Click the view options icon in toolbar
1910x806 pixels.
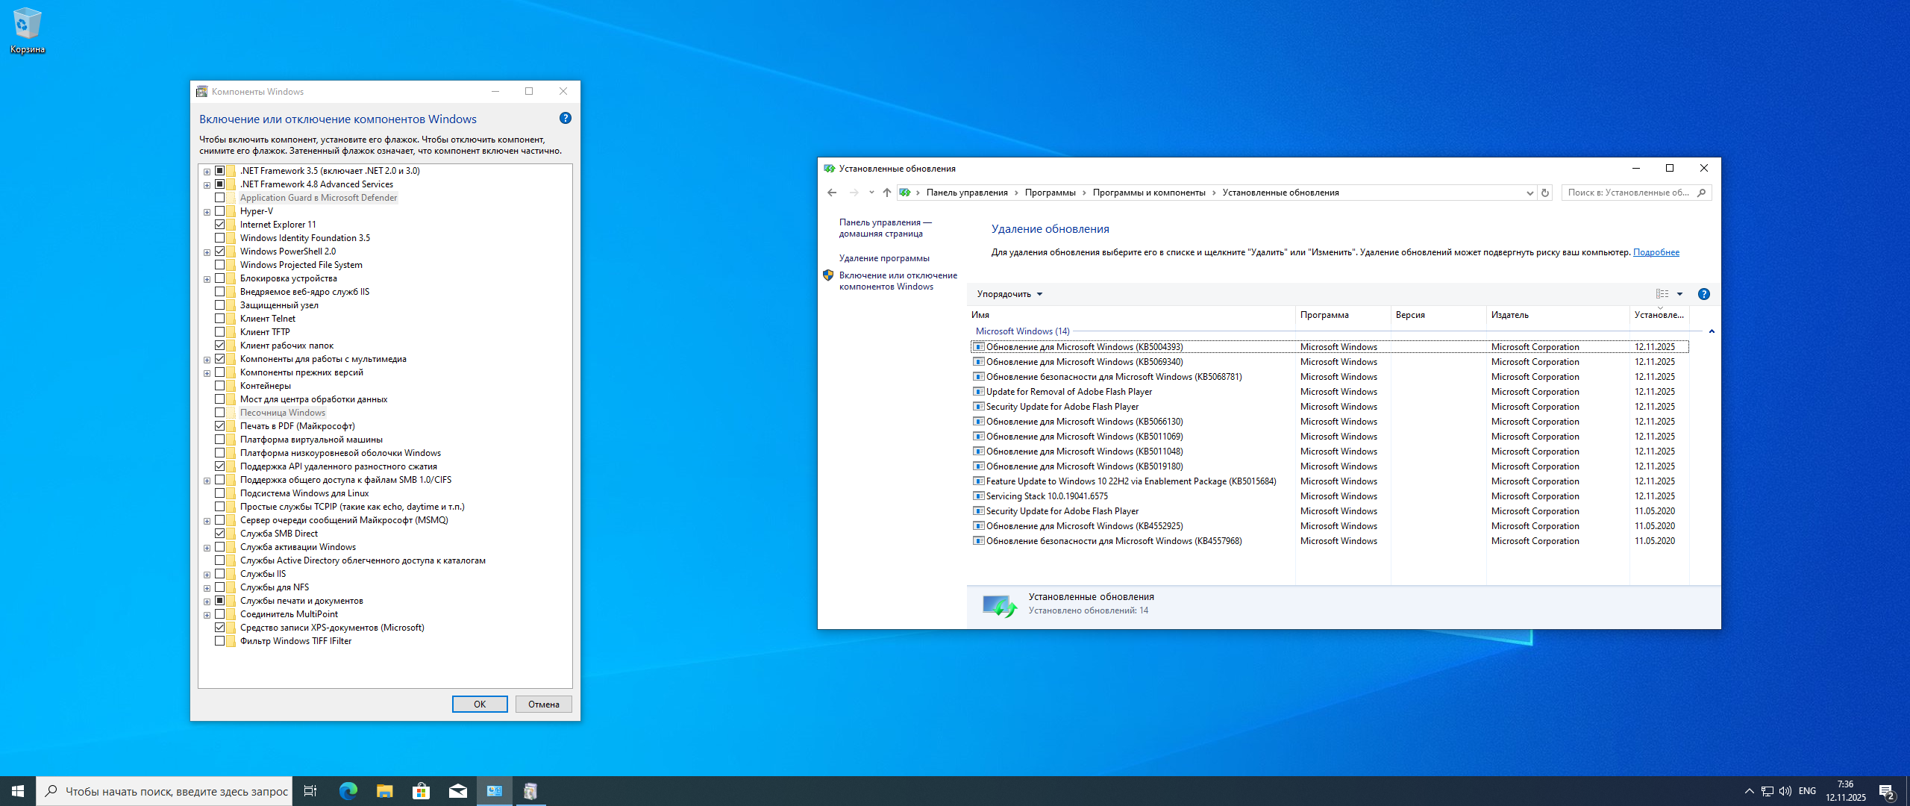[1662, 294]
